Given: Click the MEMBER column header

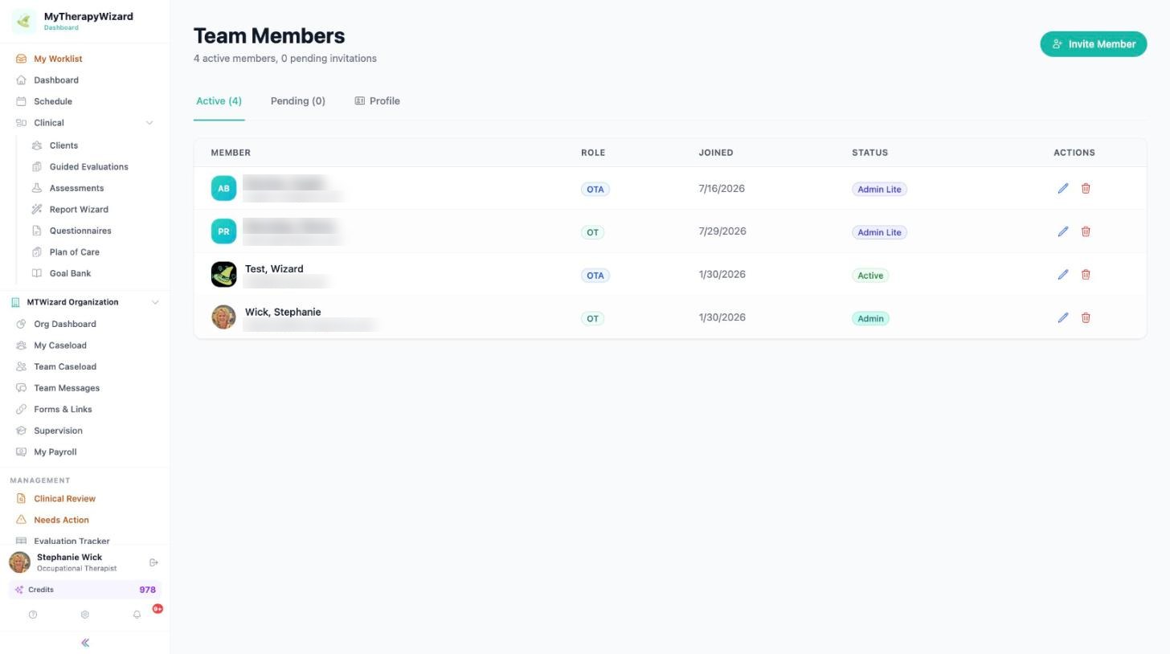Looking at the screenshot, I should click(231, 153).
